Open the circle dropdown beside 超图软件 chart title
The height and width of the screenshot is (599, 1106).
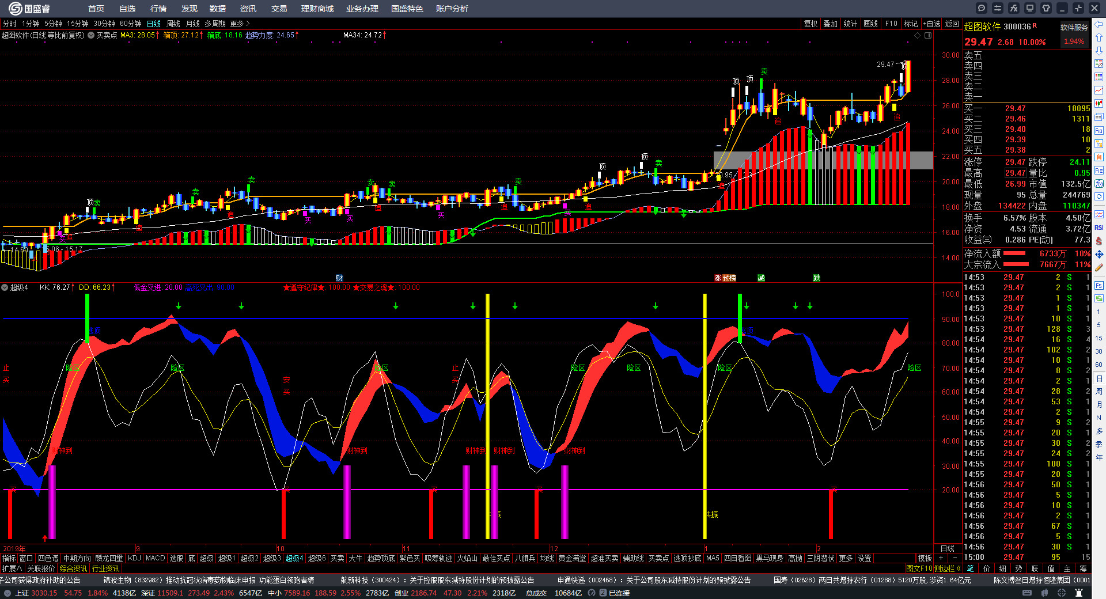91,35
